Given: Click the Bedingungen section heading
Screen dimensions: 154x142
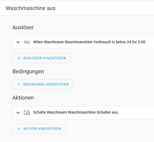Looking at the screenshot, I should (28, 71).
